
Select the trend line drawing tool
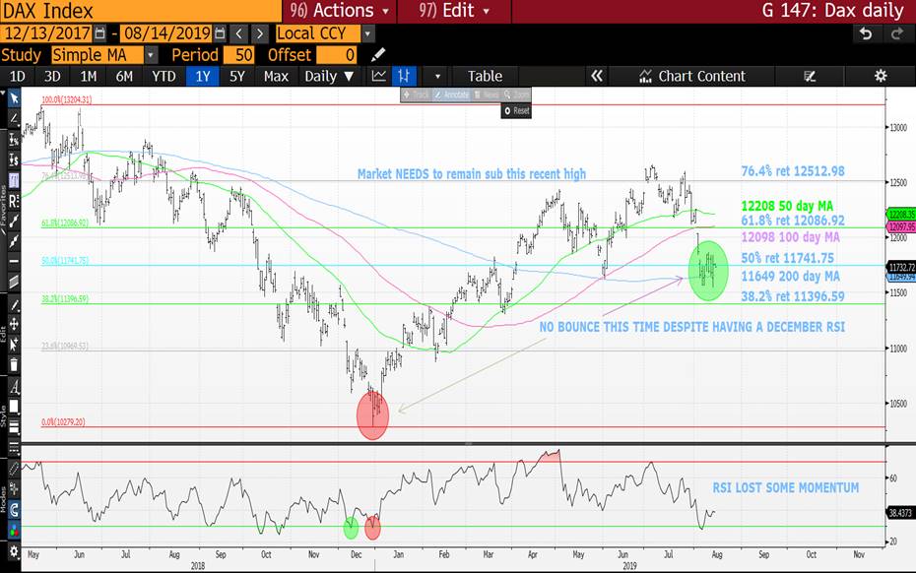(14, 118)
